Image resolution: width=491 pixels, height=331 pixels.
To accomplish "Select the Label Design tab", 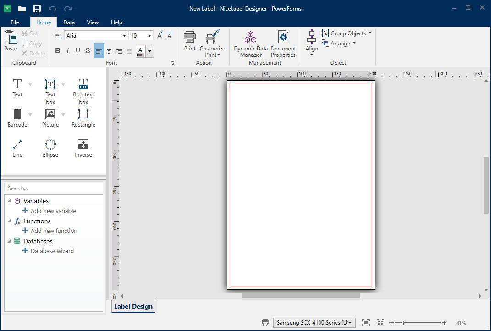I will [133, 306].
